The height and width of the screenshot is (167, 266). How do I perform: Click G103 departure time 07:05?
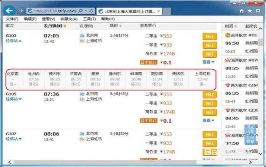(52, 36)
